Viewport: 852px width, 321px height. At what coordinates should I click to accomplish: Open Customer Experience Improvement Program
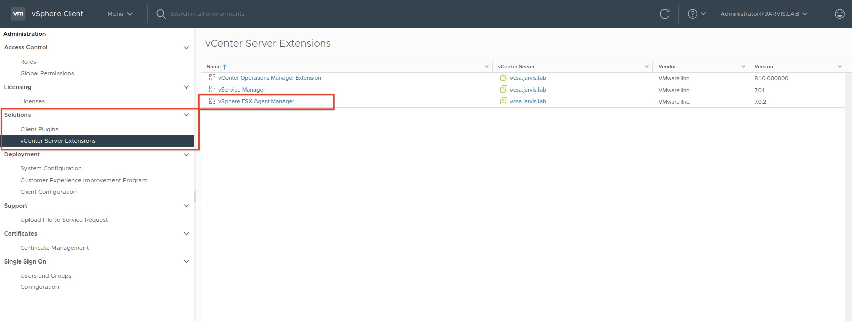click(x=84, y=180)
